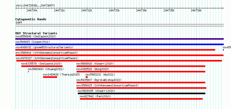Open nsv5435807 (ByrskaBishop2022) label
The height and width of the screenshot is (109, 231).
tap(99, 80)
